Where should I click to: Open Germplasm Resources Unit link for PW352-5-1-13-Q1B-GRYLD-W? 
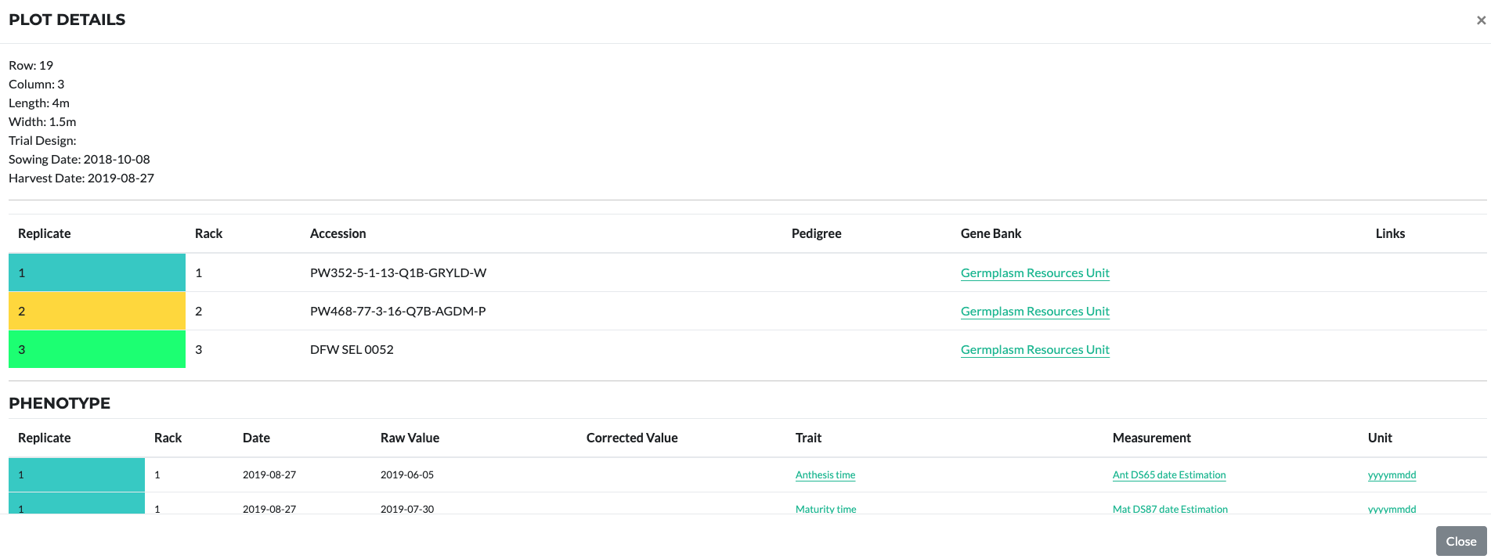1034,272
